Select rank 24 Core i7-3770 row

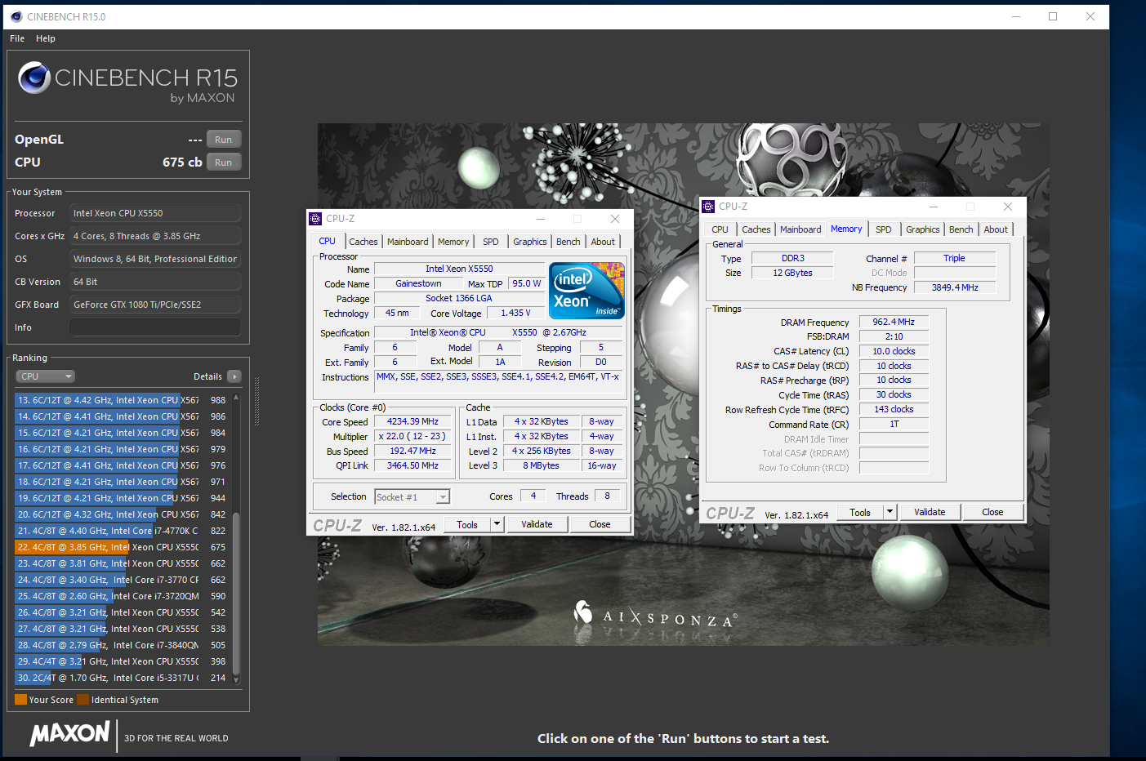click(121, 580)
